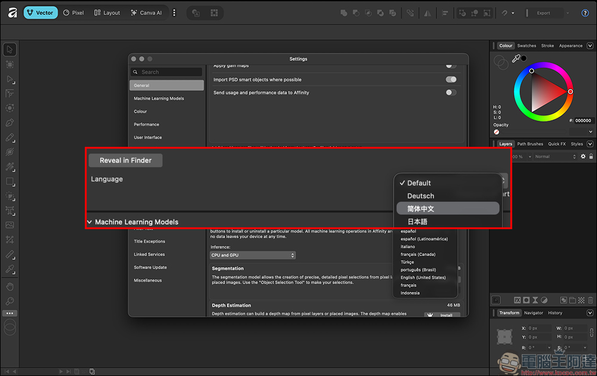This screenshot has width=597, height=376.
Task: Collapse the Machine Learning Models section
Action: click(x=89, y=221)
